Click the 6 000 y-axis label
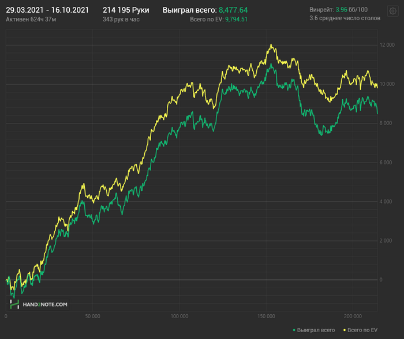This screenshot has height=339, width=404. tap(386, 163)
